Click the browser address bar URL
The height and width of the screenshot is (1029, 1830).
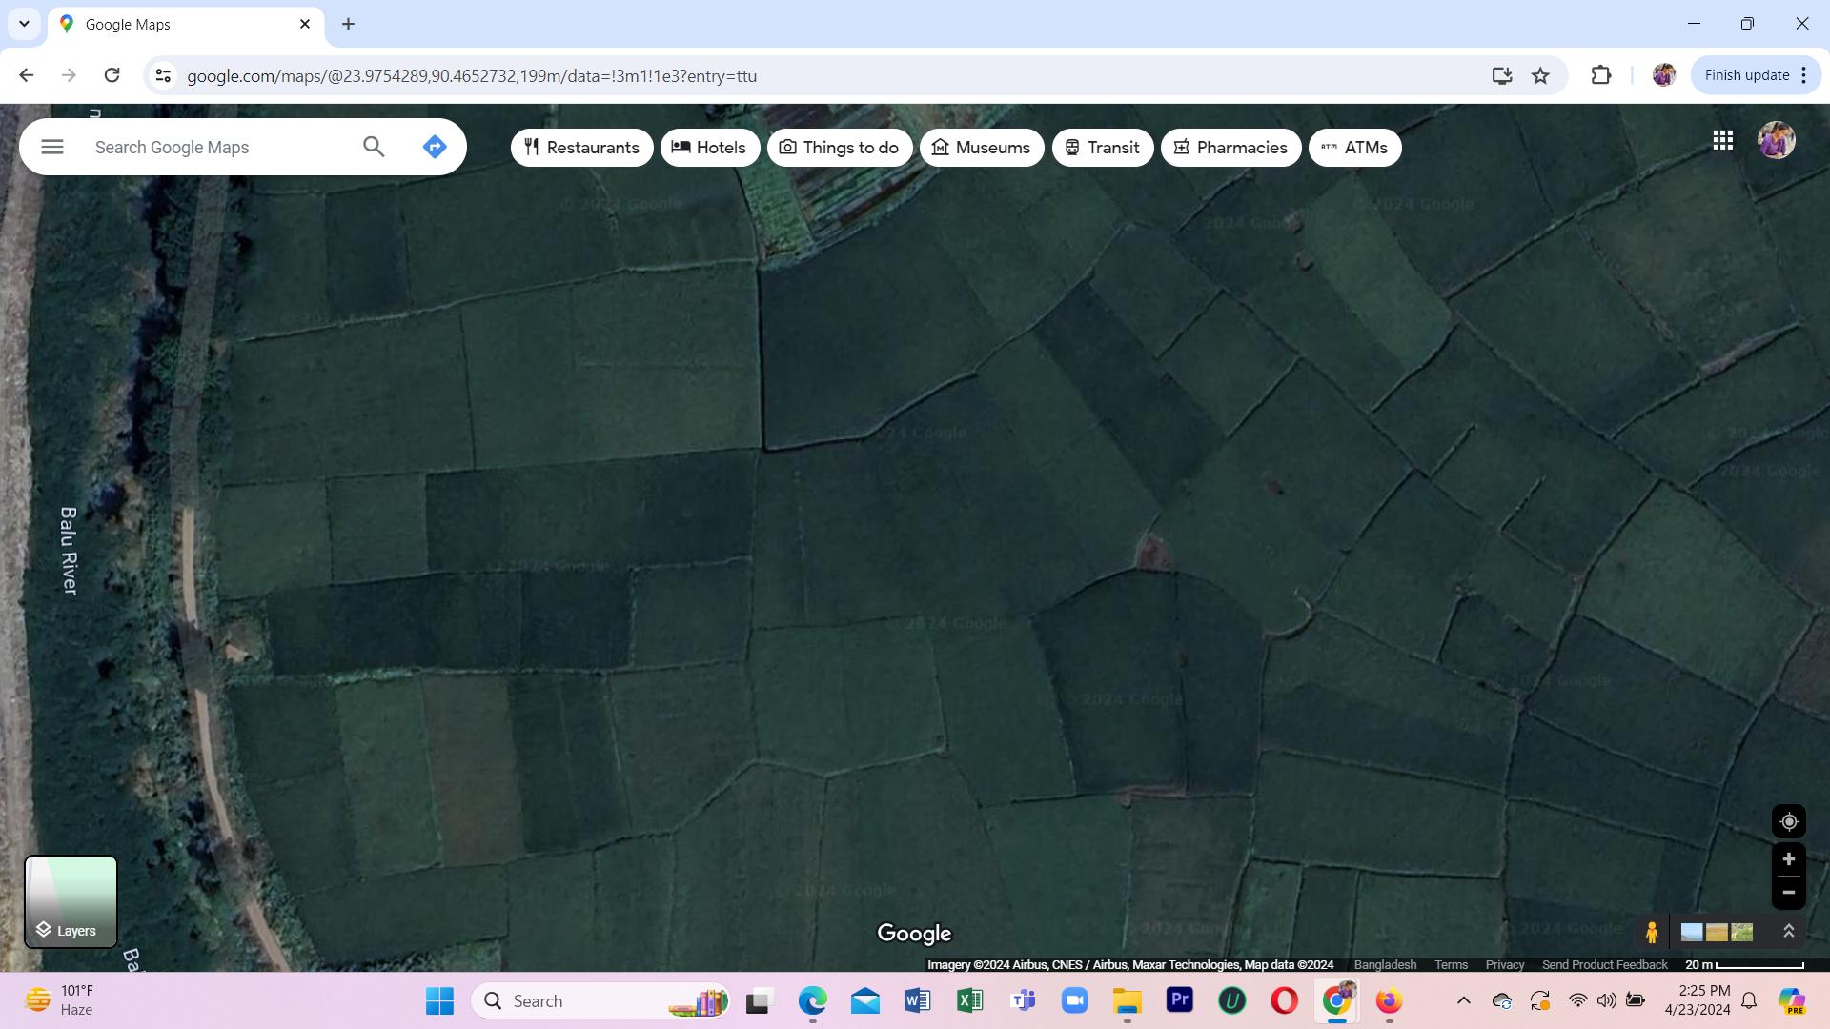pyautogui.click(x=472, y=76)
